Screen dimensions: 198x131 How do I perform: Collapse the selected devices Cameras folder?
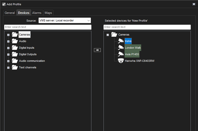coord(108,35)
